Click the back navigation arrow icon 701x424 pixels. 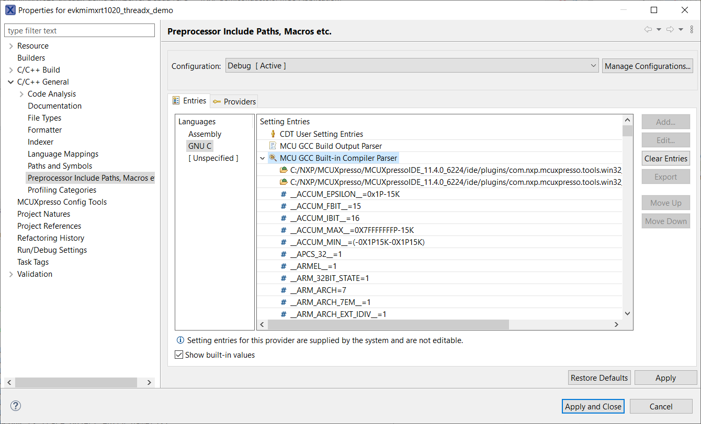point(648,30)
